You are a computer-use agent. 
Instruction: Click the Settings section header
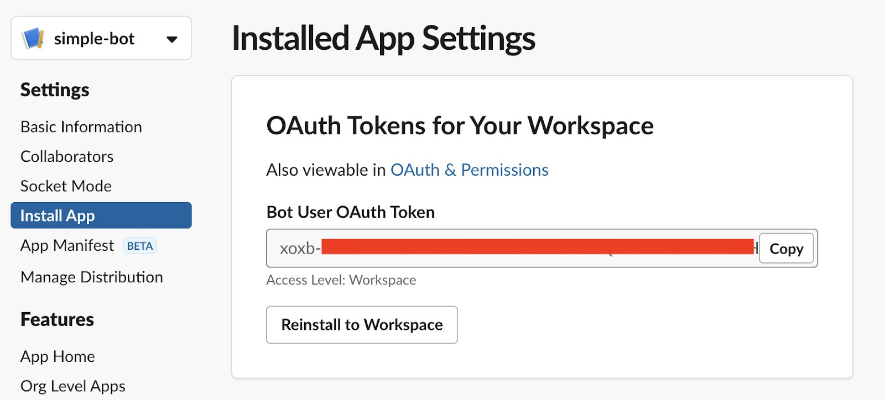coord(55,90)
